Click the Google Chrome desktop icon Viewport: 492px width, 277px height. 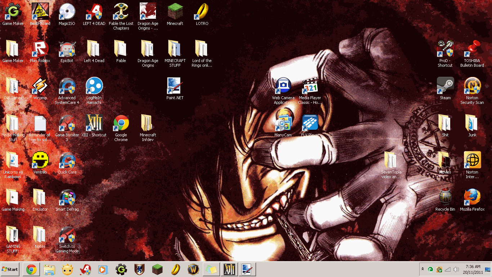click(x=121, y=124)
